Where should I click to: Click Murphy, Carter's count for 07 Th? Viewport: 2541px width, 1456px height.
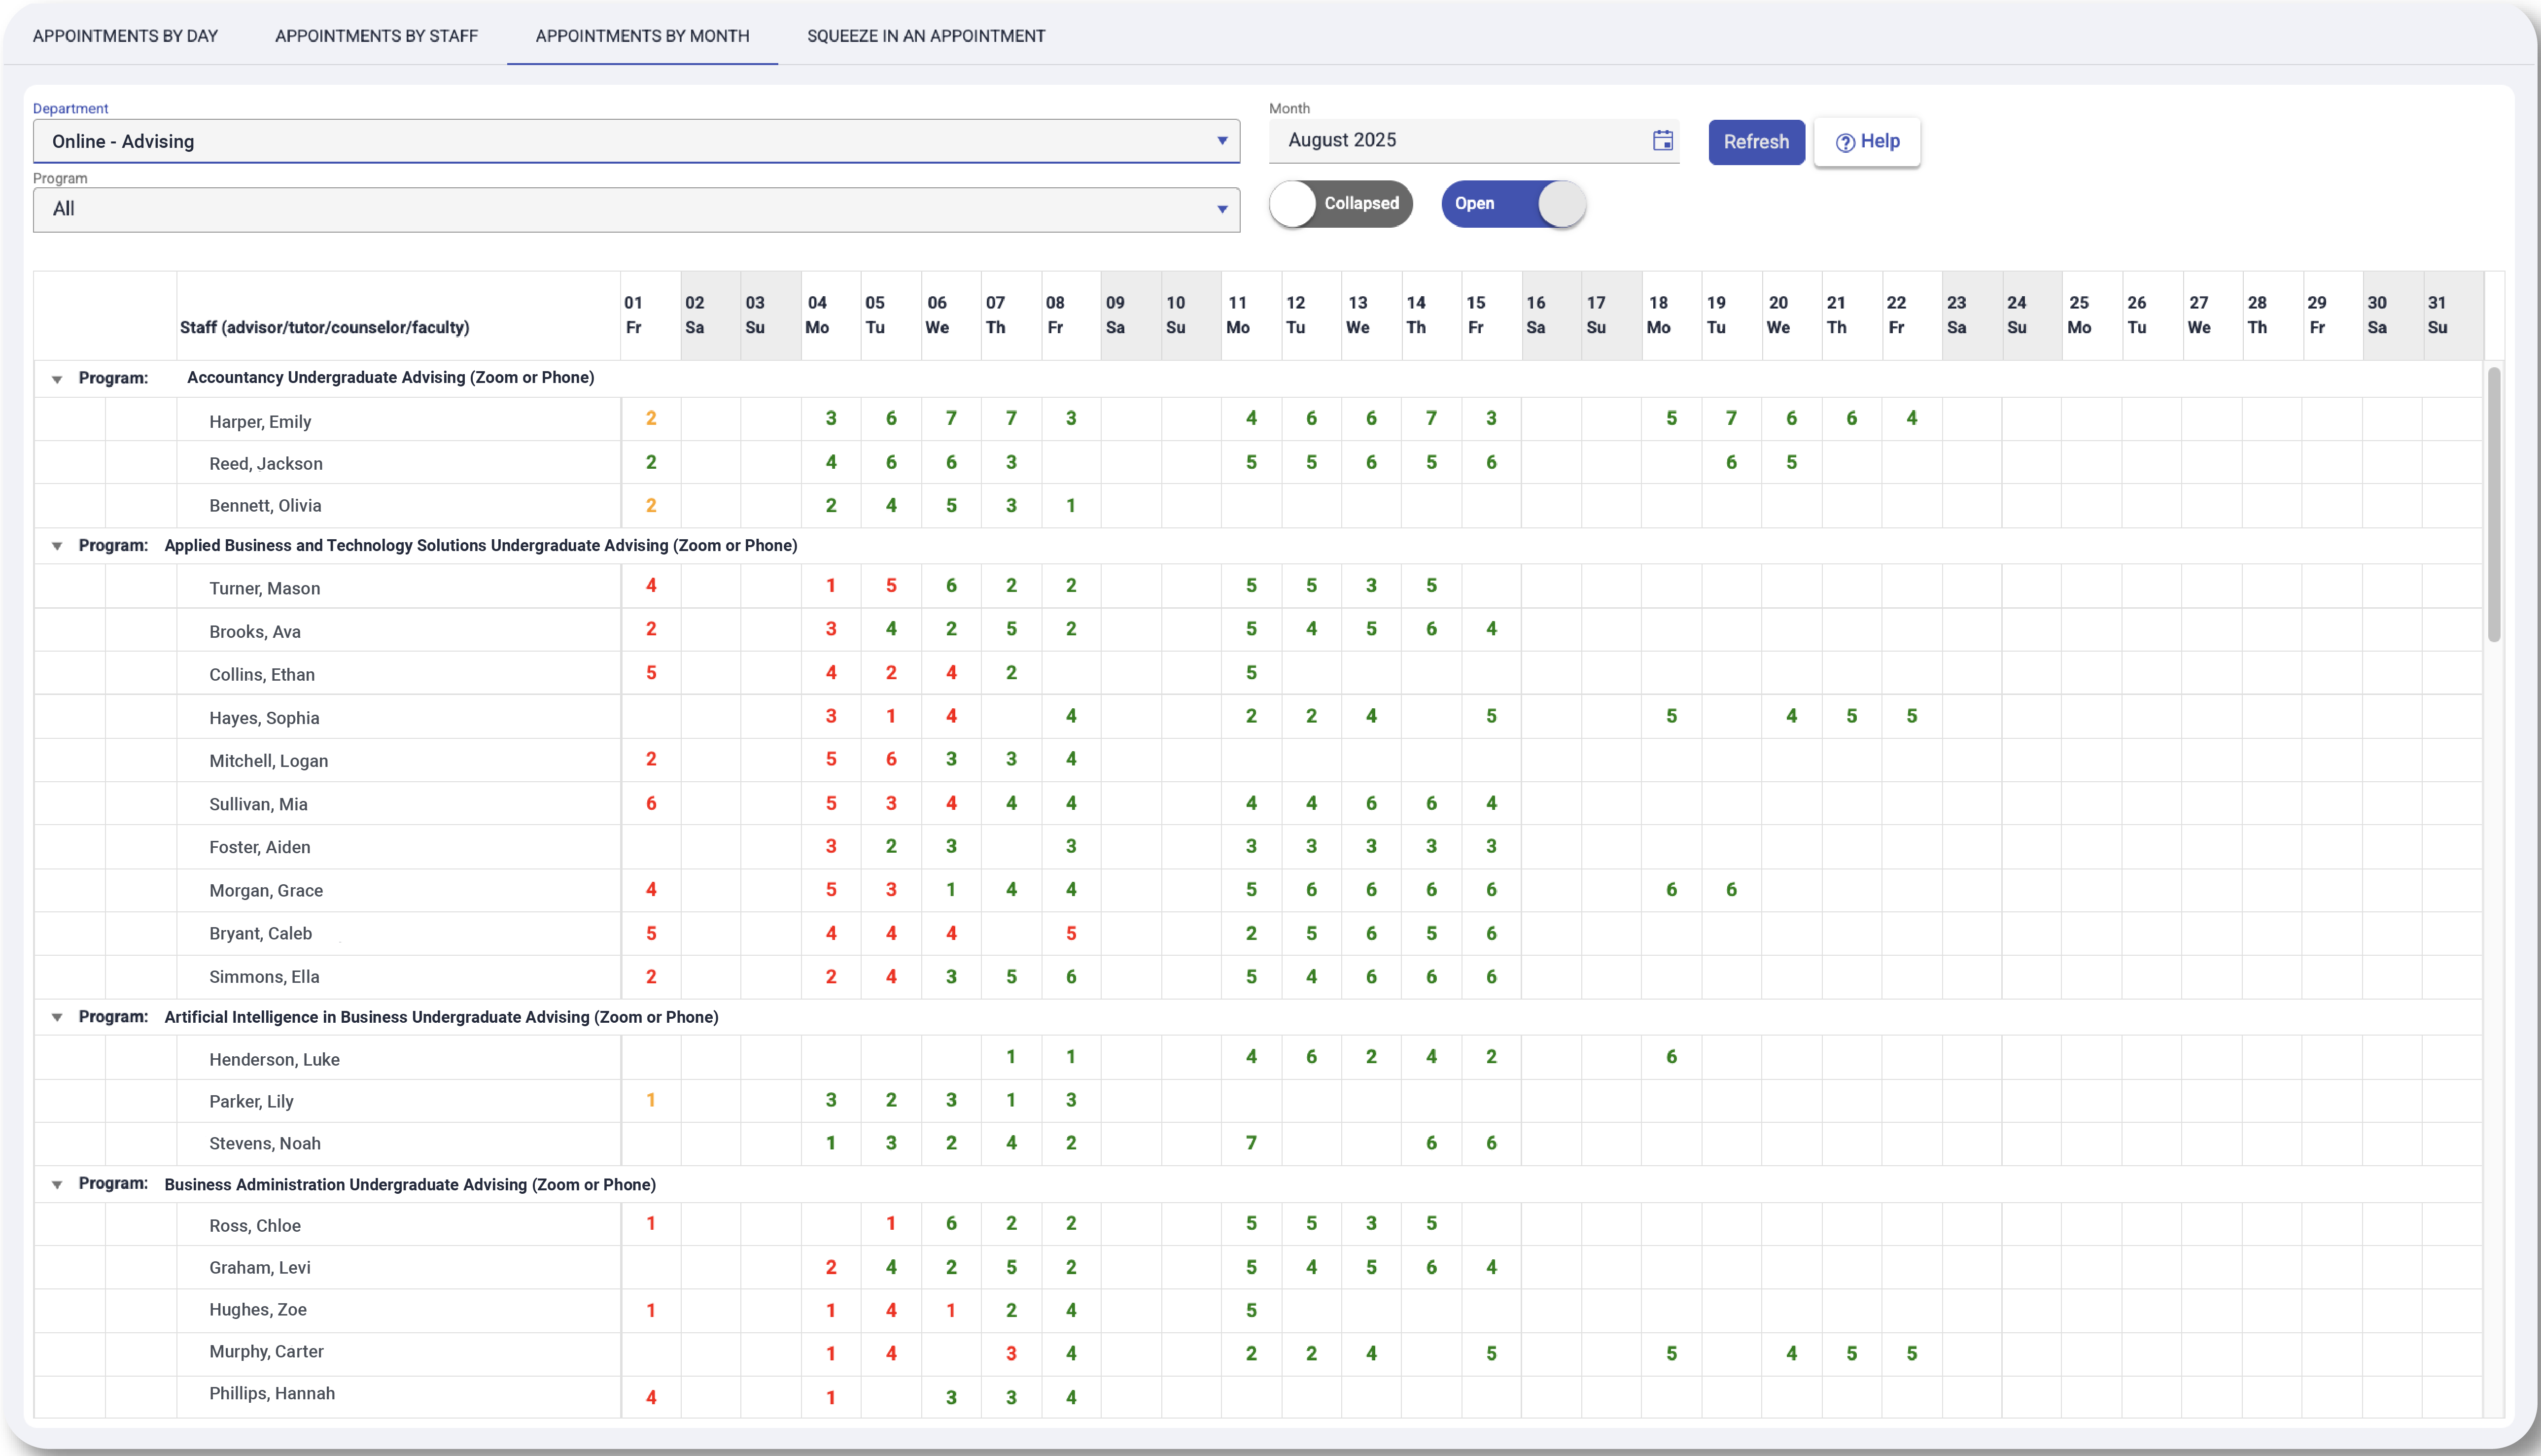coord(1011,1354)
